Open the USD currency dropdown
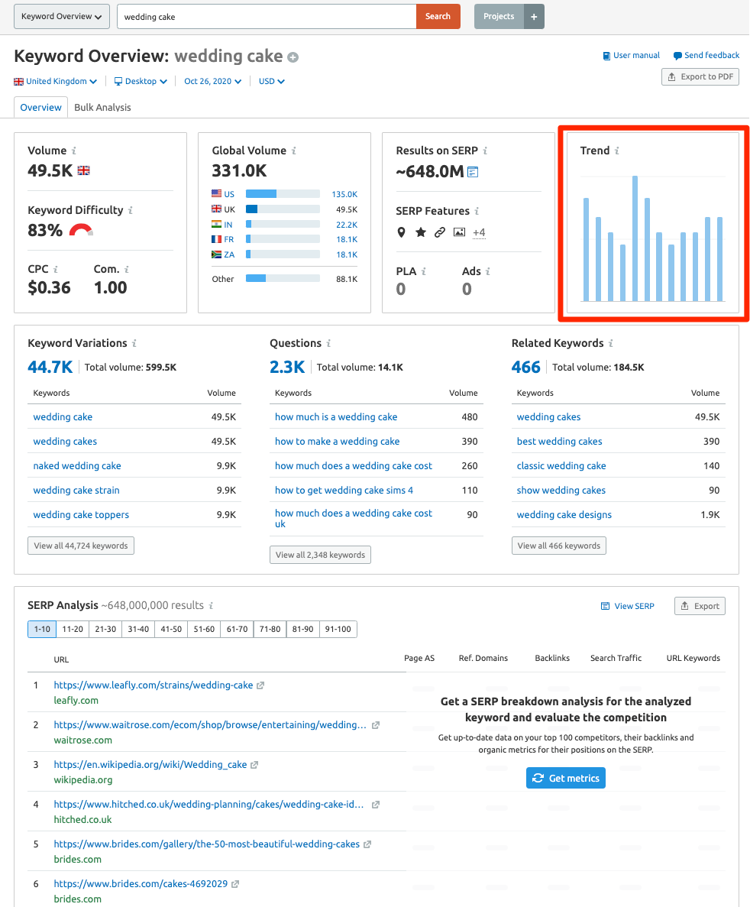750x907 pixels. 271,81
